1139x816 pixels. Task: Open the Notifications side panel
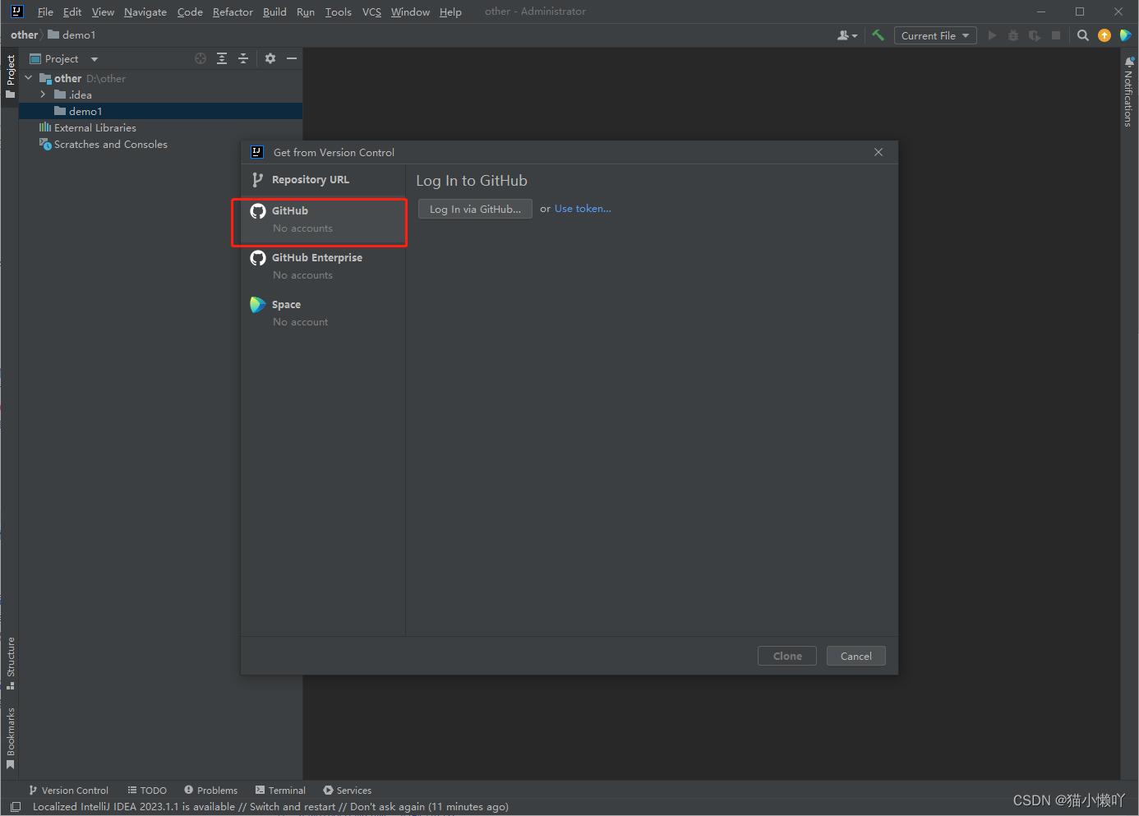click(x=1128, y=92)
